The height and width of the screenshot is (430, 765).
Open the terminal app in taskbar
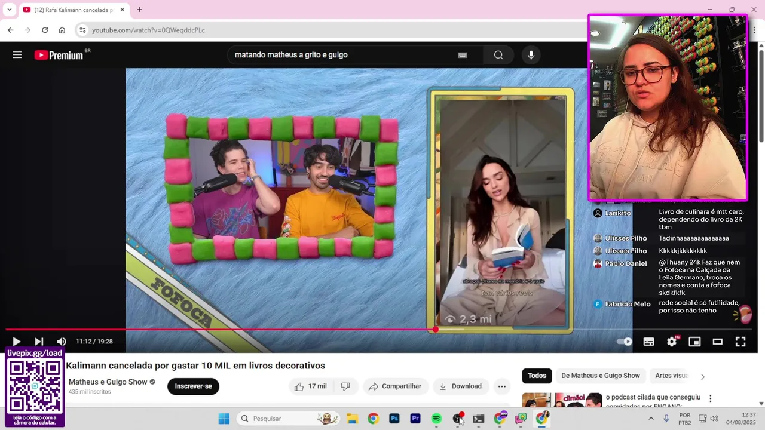coord(478,419)
